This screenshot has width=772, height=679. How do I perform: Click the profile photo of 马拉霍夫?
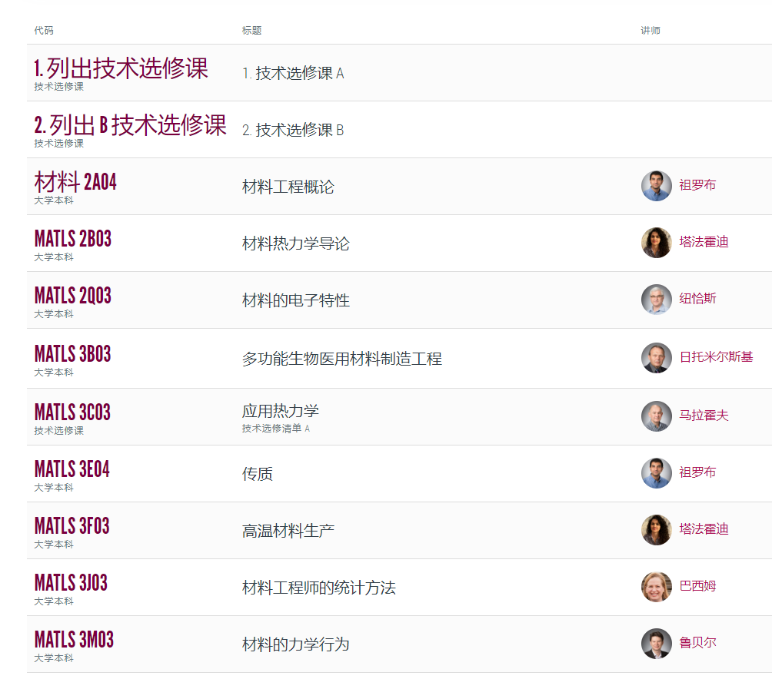pyautogui.click(x=656, y=416)
